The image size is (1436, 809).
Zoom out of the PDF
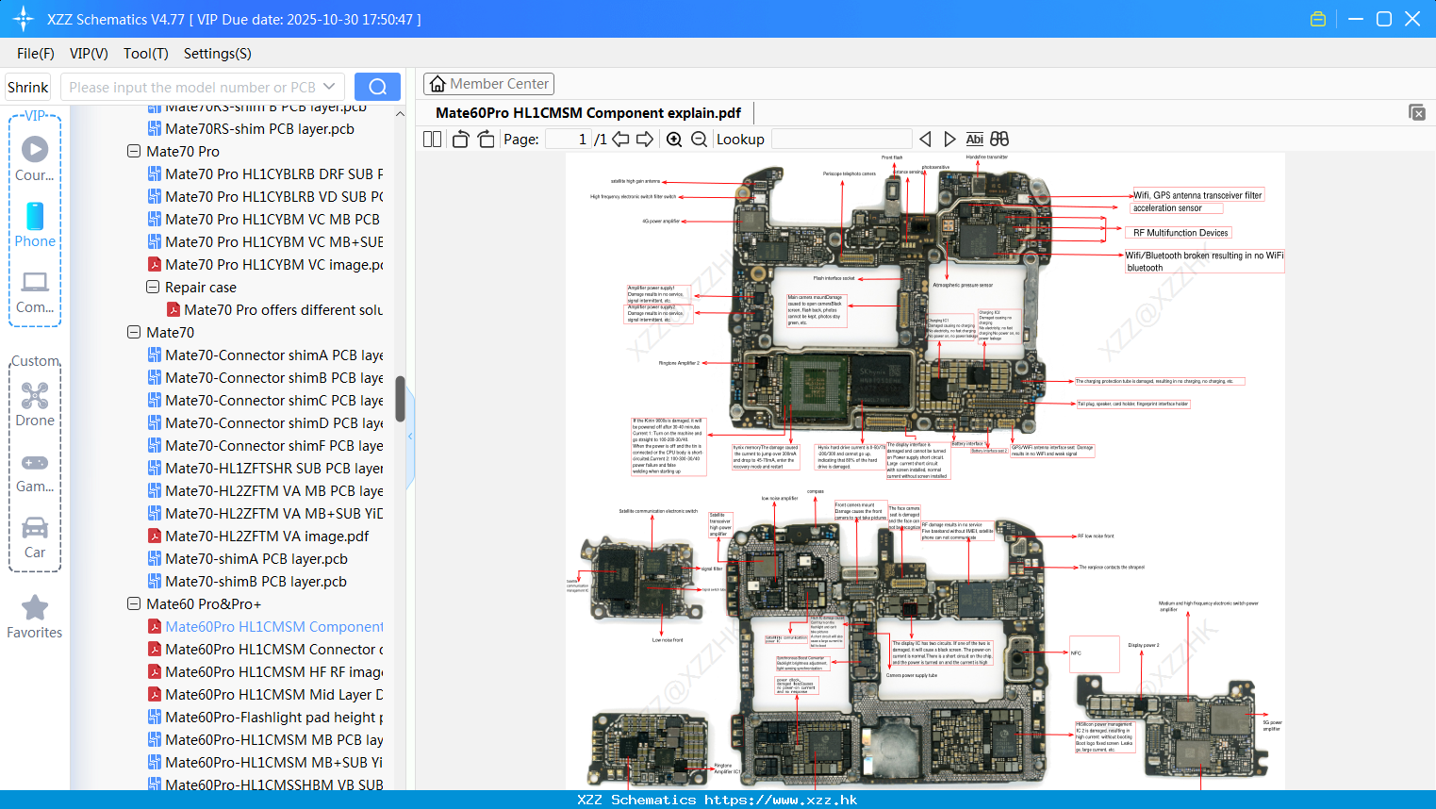[699, 139]
